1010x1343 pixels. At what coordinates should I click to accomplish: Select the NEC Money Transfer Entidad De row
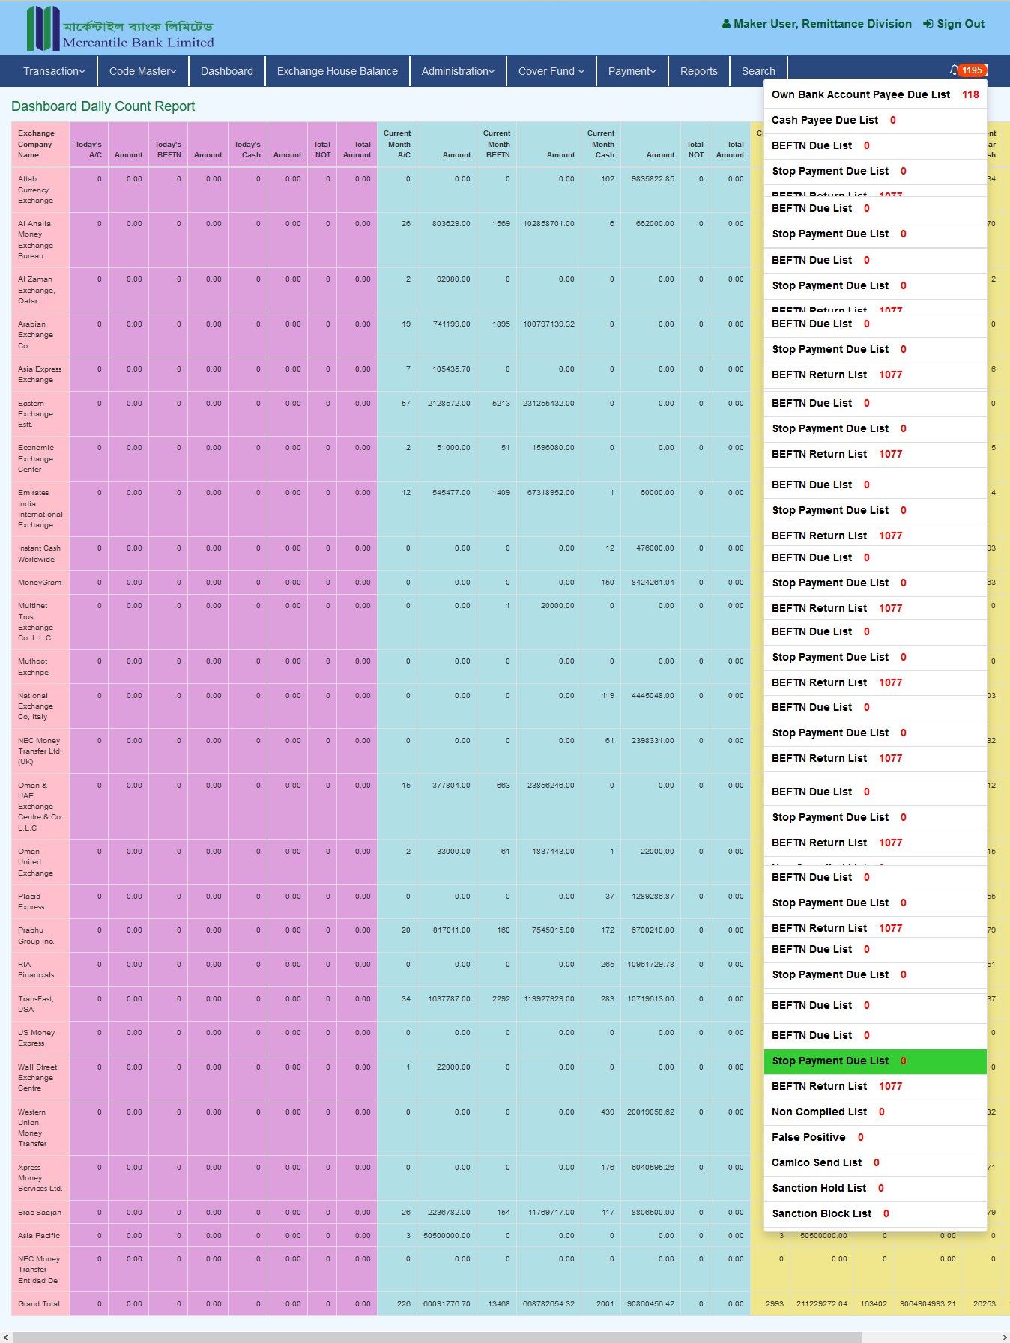39,1270
